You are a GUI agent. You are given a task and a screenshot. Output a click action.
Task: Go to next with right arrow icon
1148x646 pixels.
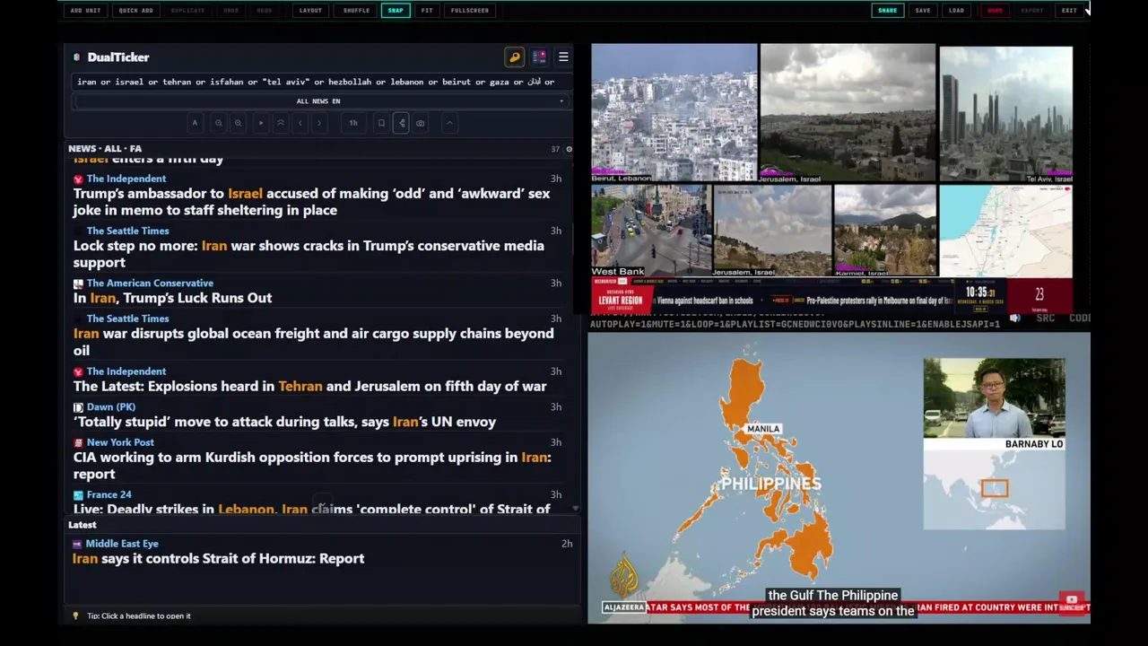[x=319, y=123]
